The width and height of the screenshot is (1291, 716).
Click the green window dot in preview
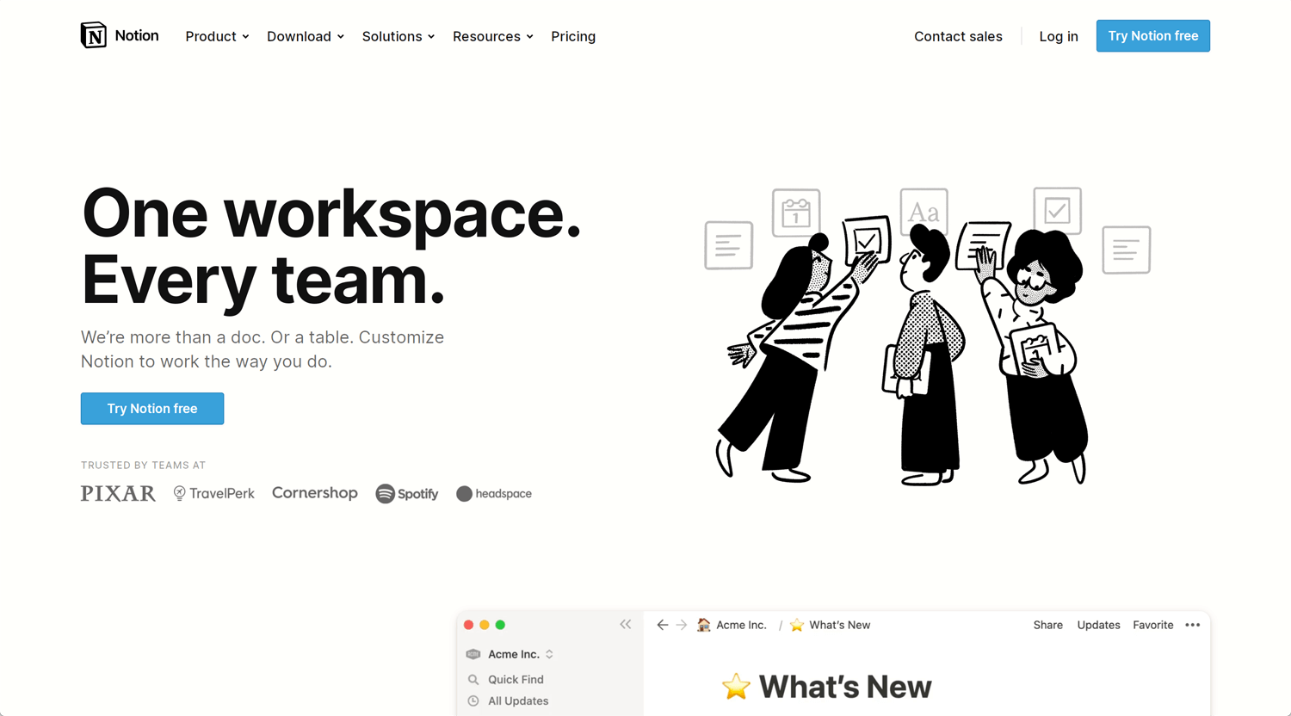click(x=500, y=625)
